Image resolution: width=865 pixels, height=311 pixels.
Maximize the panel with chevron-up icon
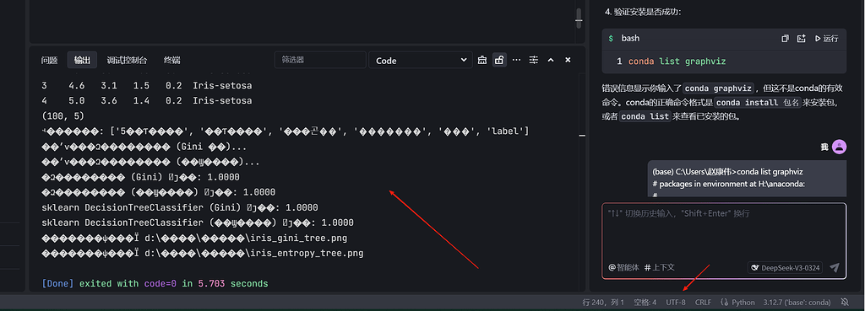pos(551,60)
